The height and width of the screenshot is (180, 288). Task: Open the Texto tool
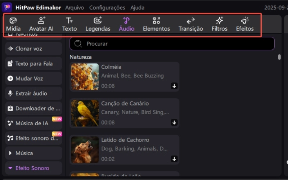[69, 24]
